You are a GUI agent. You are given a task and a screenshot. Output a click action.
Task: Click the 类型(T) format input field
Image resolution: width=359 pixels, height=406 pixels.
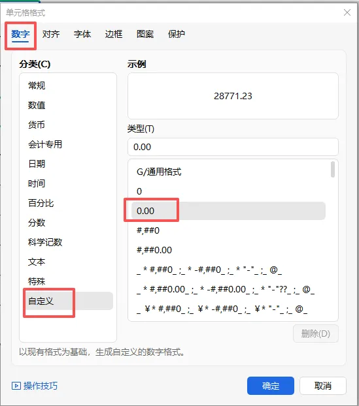233,147
